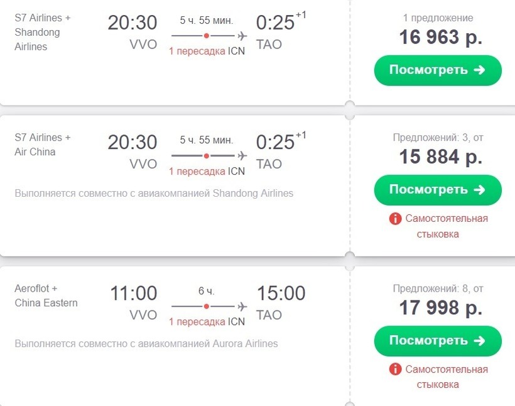The width and height of the screenshot is (515, 406).
Task: Click plane icon in Aeroflot + China Eastern flight
Action: click(242, 307)
